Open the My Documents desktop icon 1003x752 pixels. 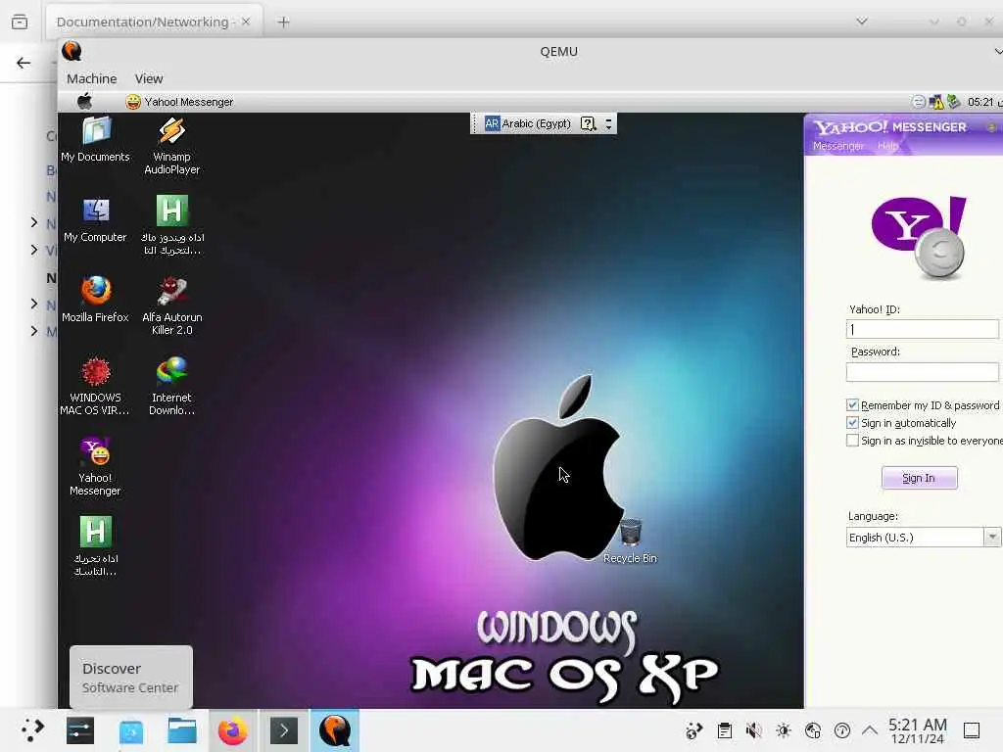click(x=95, y=139)
